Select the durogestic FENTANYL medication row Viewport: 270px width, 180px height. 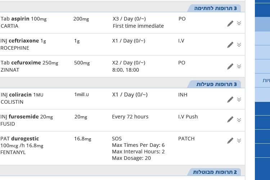122,148
